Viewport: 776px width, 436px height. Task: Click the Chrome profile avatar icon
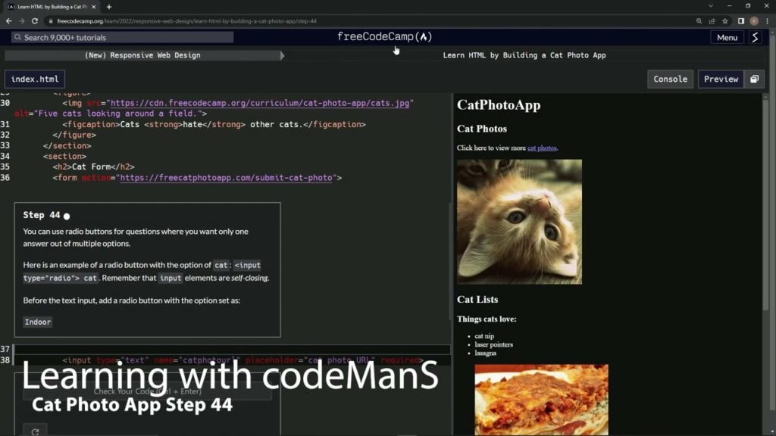(x=754, y=21)
